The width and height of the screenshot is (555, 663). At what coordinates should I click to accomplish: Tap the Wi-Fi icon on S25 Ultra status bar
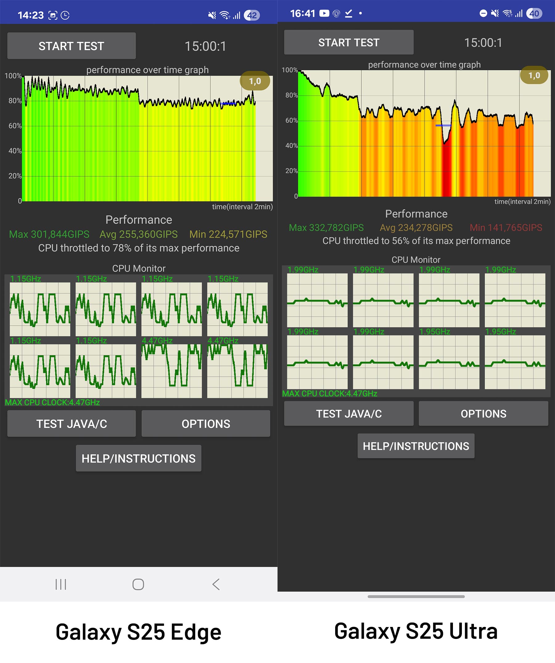point(508,13)
